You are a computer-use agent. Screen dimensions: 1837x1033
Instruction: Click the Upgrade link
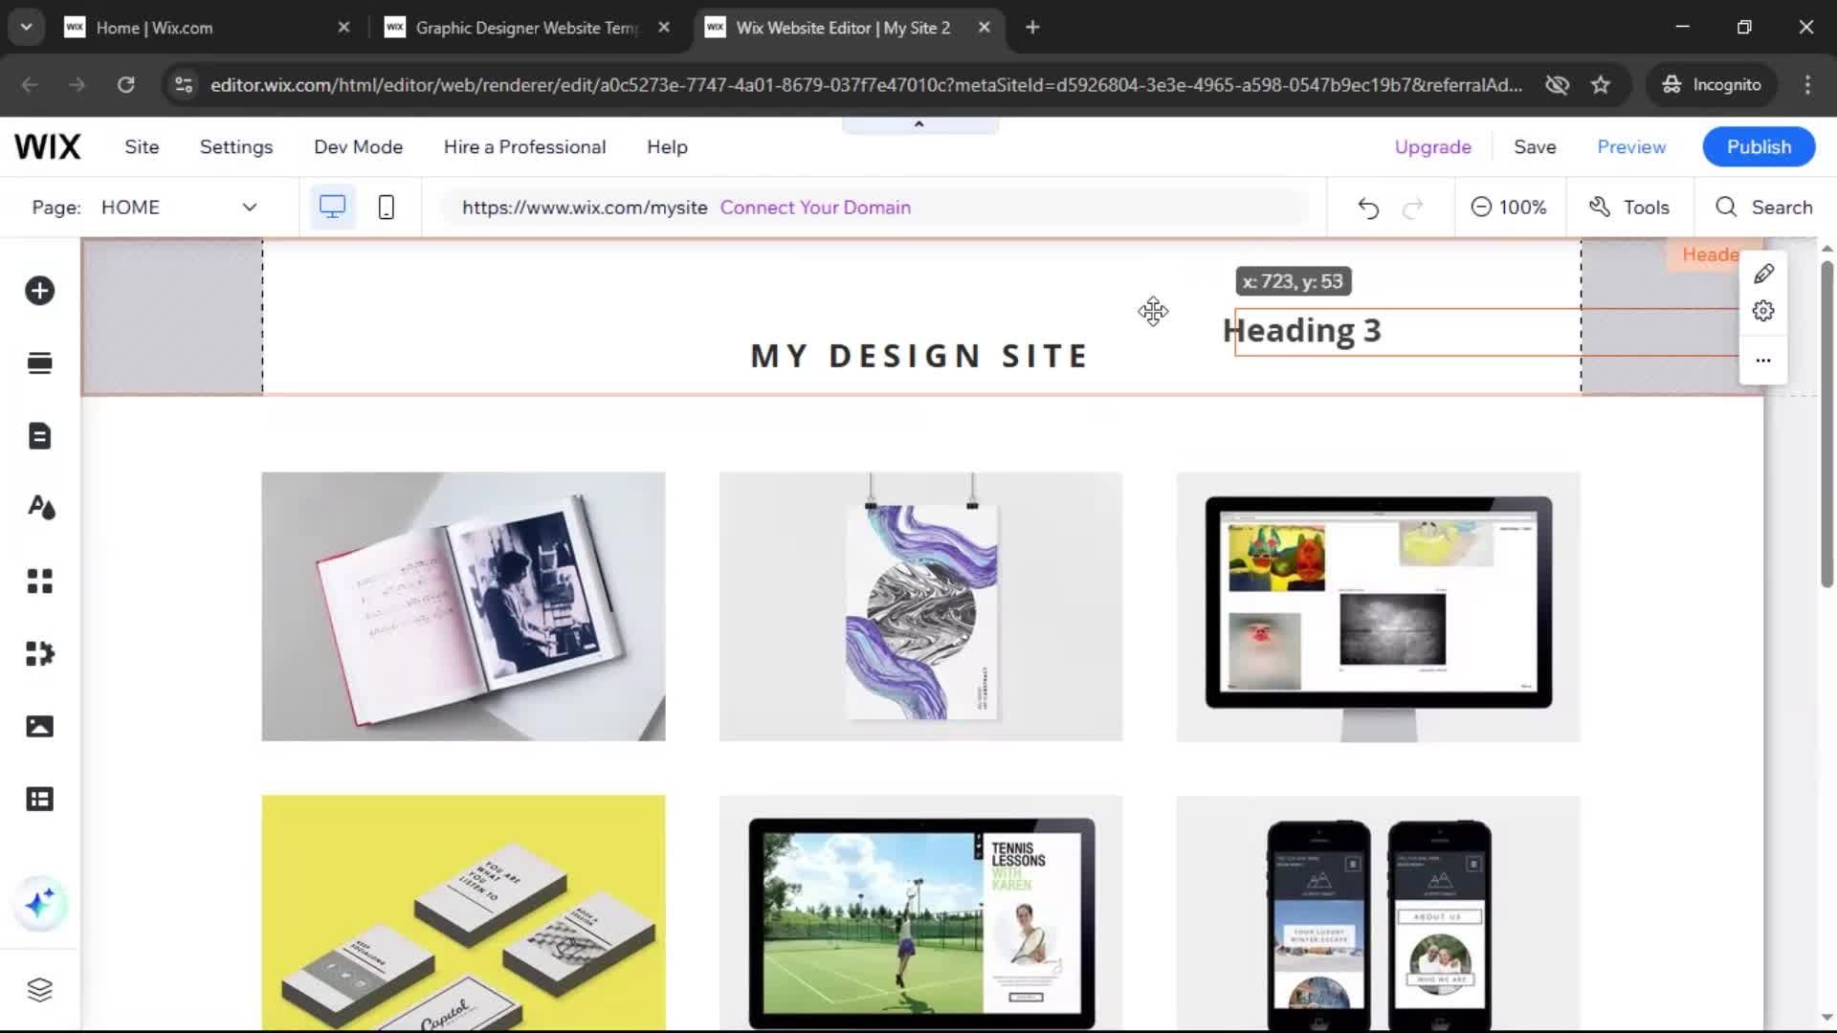(x=1432, y=147)
